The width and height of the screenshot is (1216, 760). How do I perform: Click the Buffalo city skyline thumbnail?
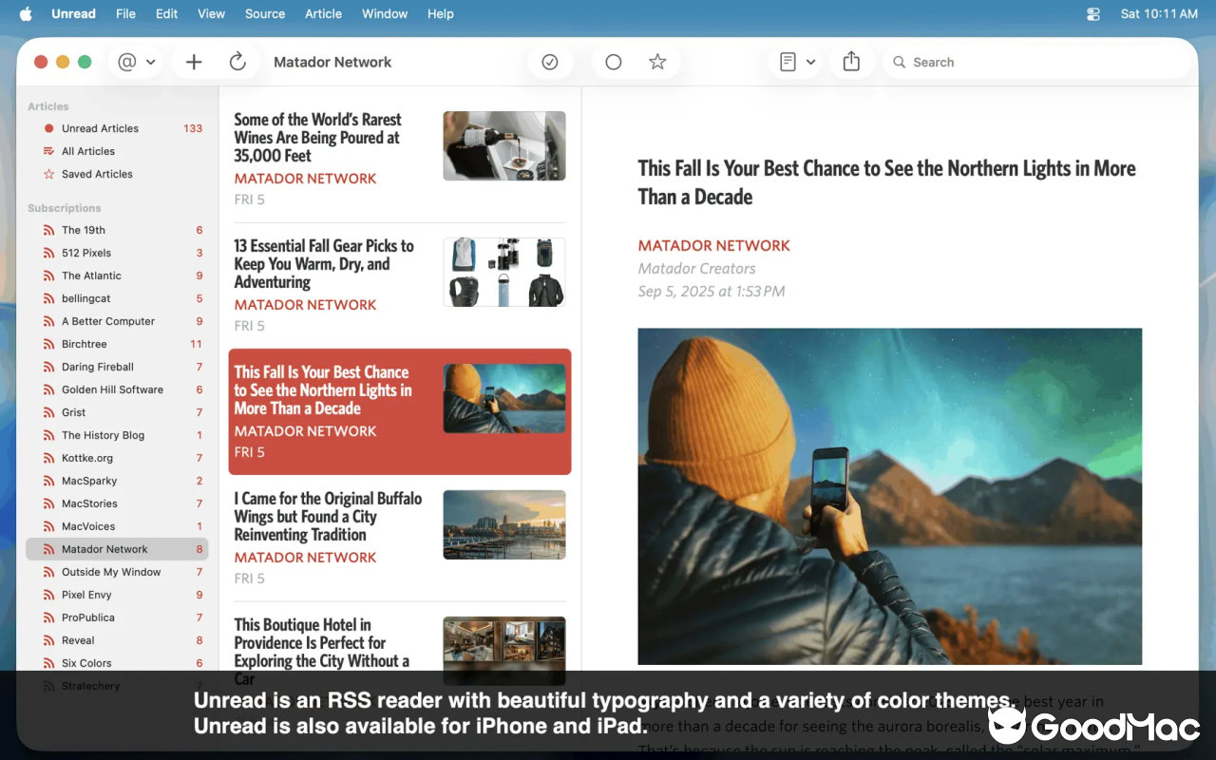click(504, 524)
